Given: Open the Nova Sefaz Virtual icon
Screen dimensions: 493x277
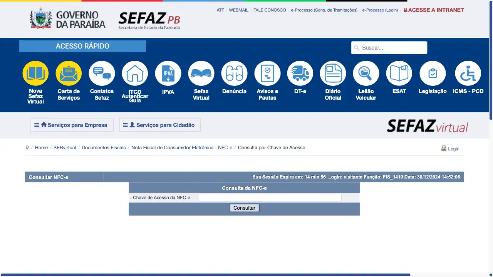Looking at the screenshot, I should 35,73.
